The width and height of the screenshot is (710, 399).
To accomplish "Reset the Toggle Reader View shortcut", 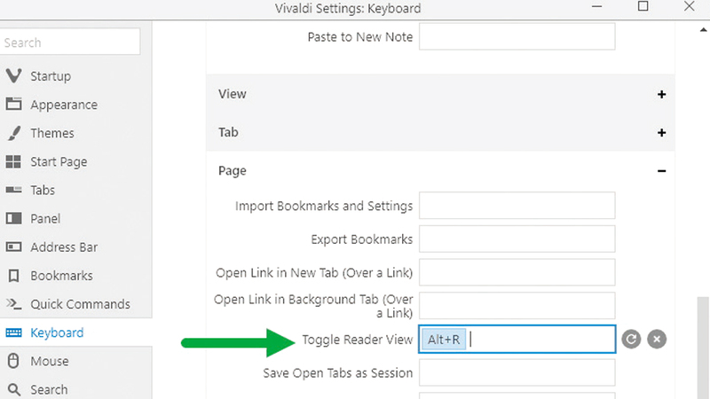I will coord(631,339).
